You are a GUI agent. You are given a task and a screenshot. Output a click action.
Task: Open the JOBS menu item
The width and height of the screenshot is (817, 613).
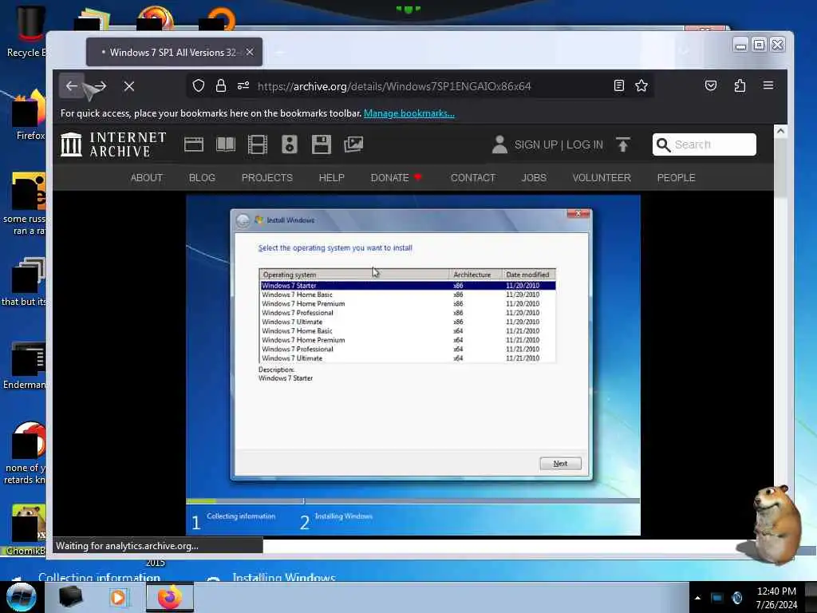tap(534, 178)
